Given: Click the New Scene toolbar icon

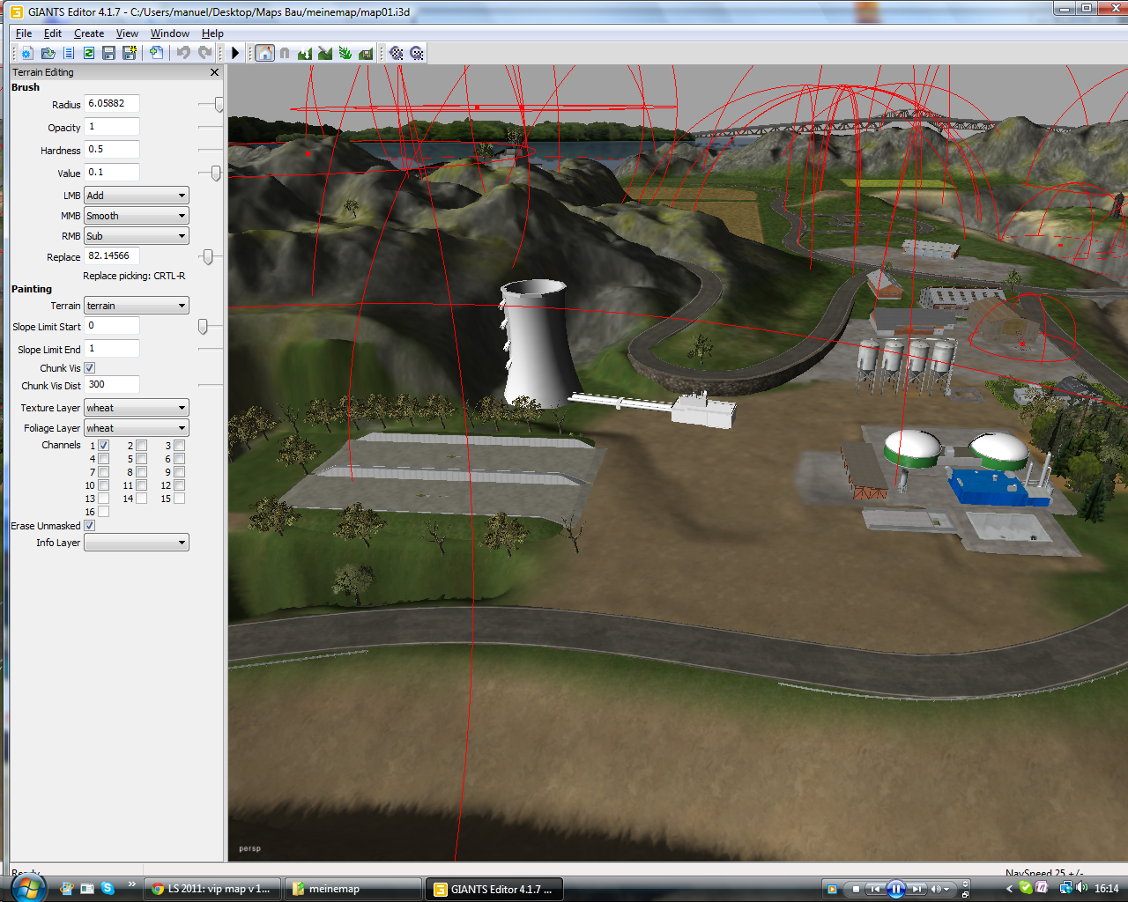Looking at the screenshot, I should coord(27,54).
